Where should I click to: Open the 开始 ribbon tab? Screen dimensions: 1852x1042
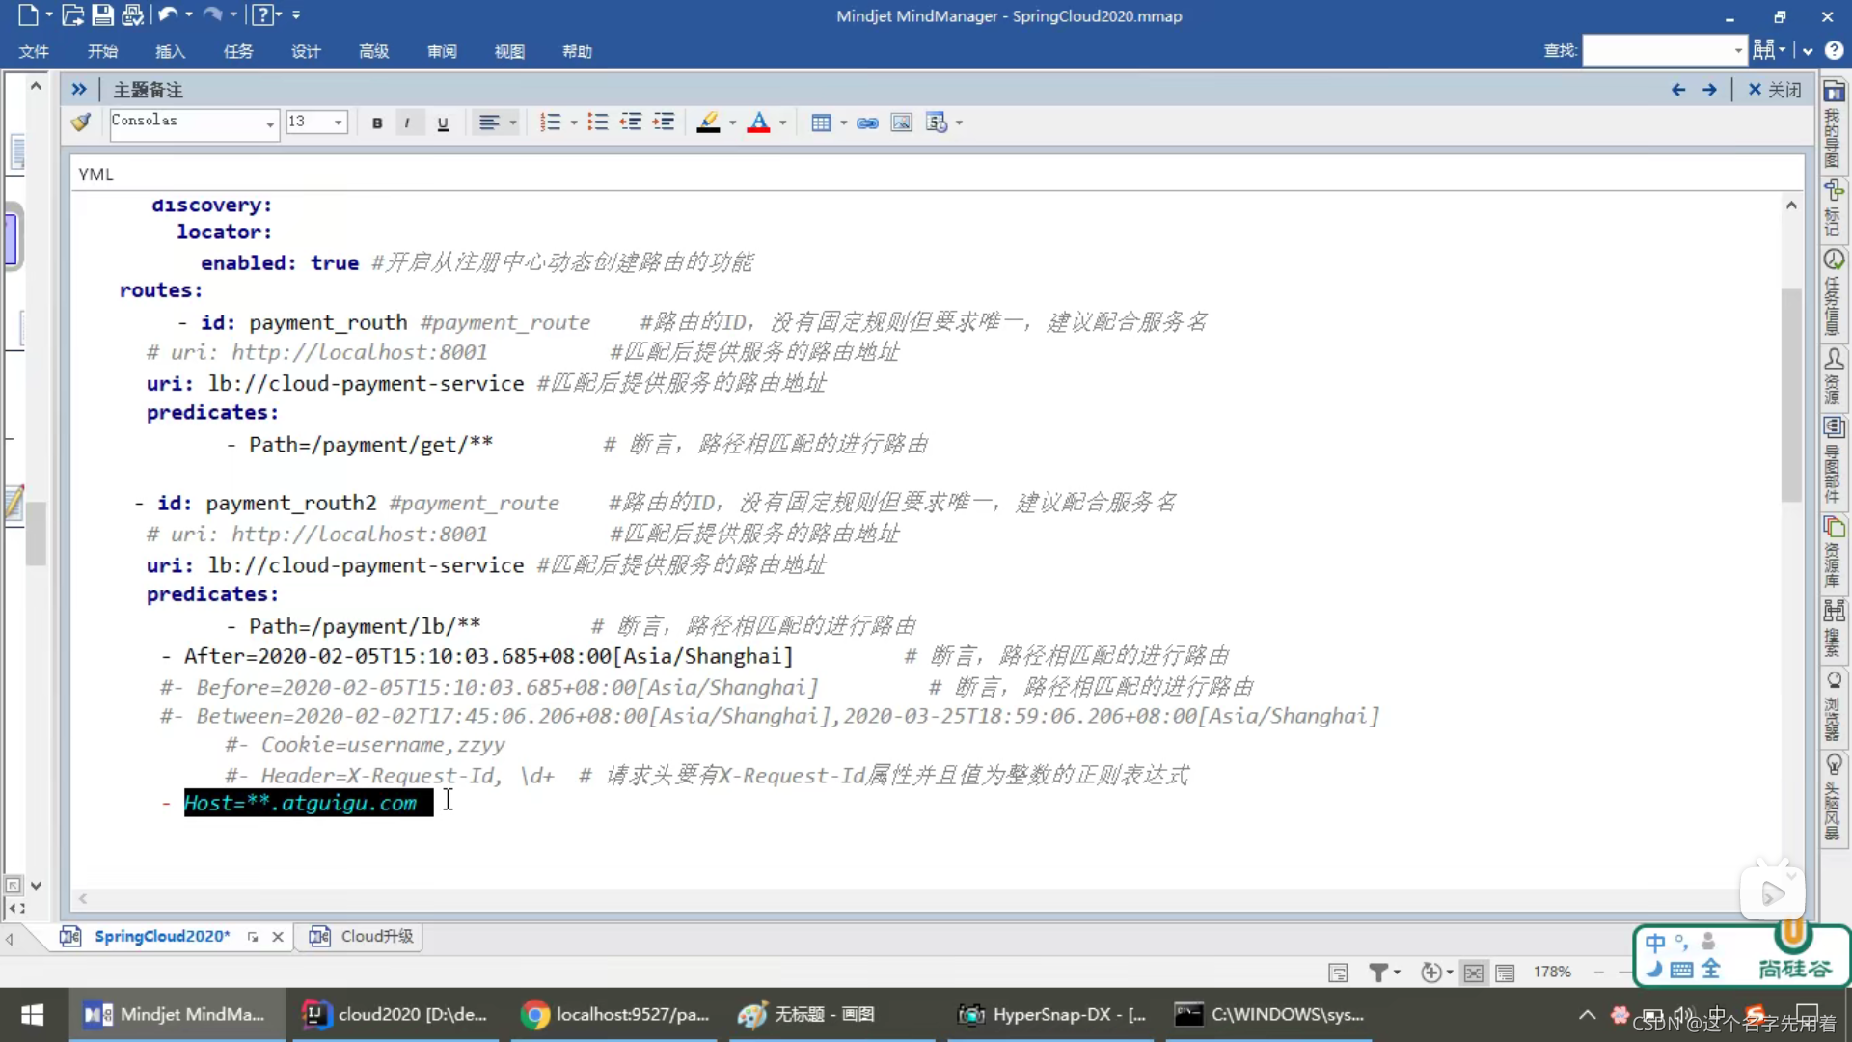point(102,51)
